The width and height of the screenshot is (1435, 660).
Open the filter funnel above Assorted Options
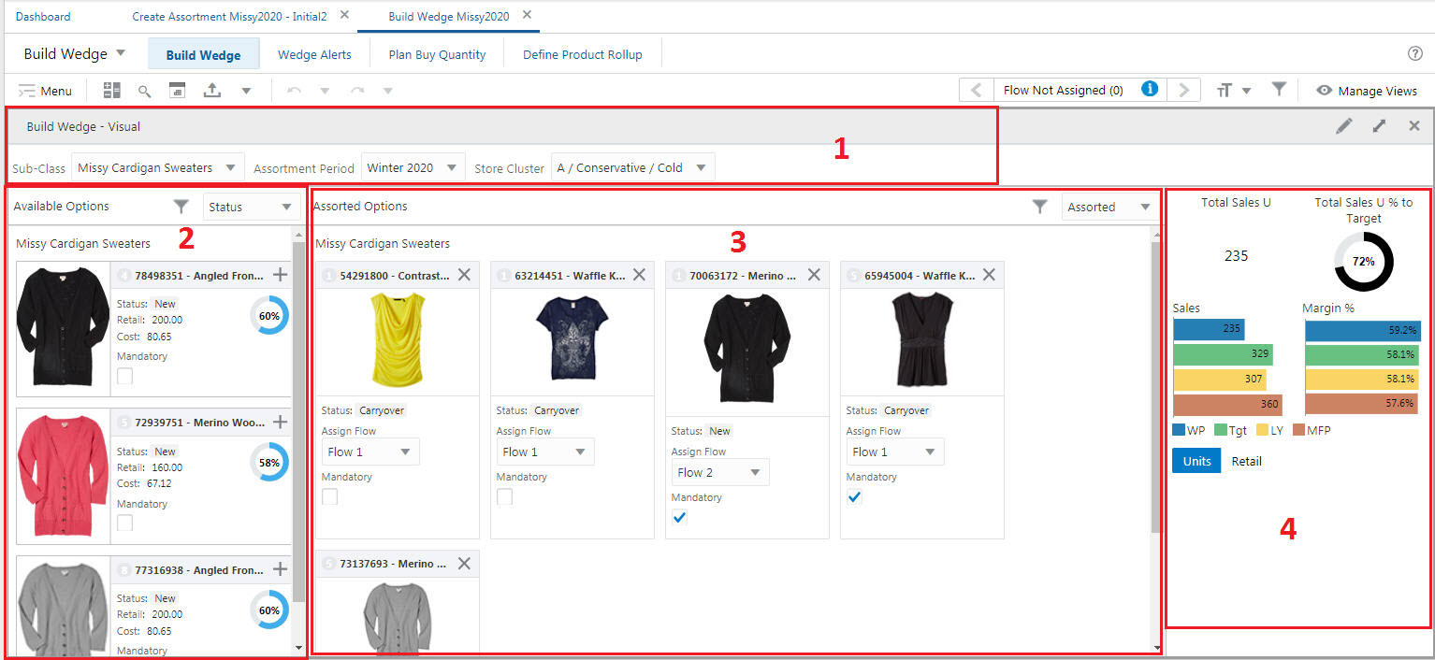(x=1040, y=207)
